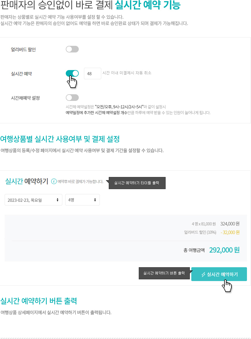Image resolution: width=251 pixels, height=339 pixels.
Task: Click the 48 hours auto-cancel input field
Action: tap(93, 74)
